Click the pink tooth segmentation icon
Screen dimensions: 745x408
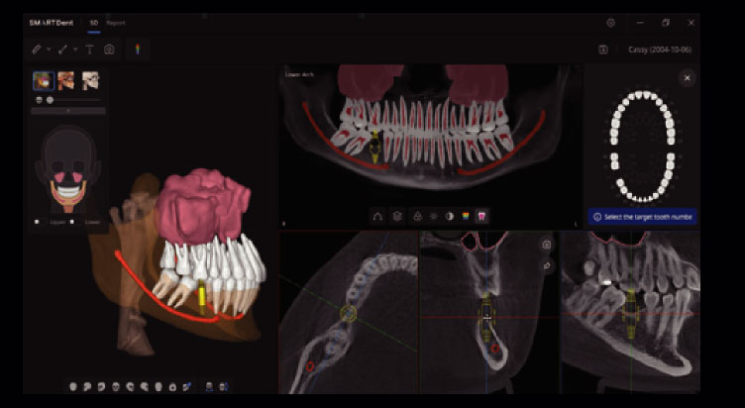(482, 215)
